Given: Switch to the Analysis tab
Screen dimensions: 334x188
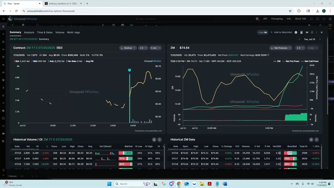Looking at the screenshot, I should pyautogui.click(x=29, y=32).
